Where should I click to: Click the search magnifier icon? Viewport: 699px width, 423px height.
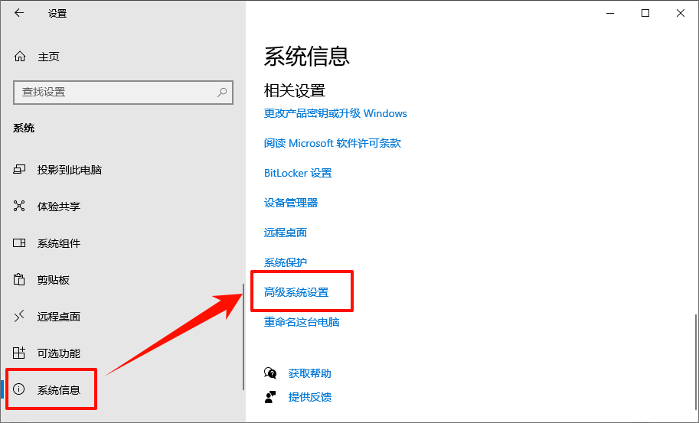(221, 92)
